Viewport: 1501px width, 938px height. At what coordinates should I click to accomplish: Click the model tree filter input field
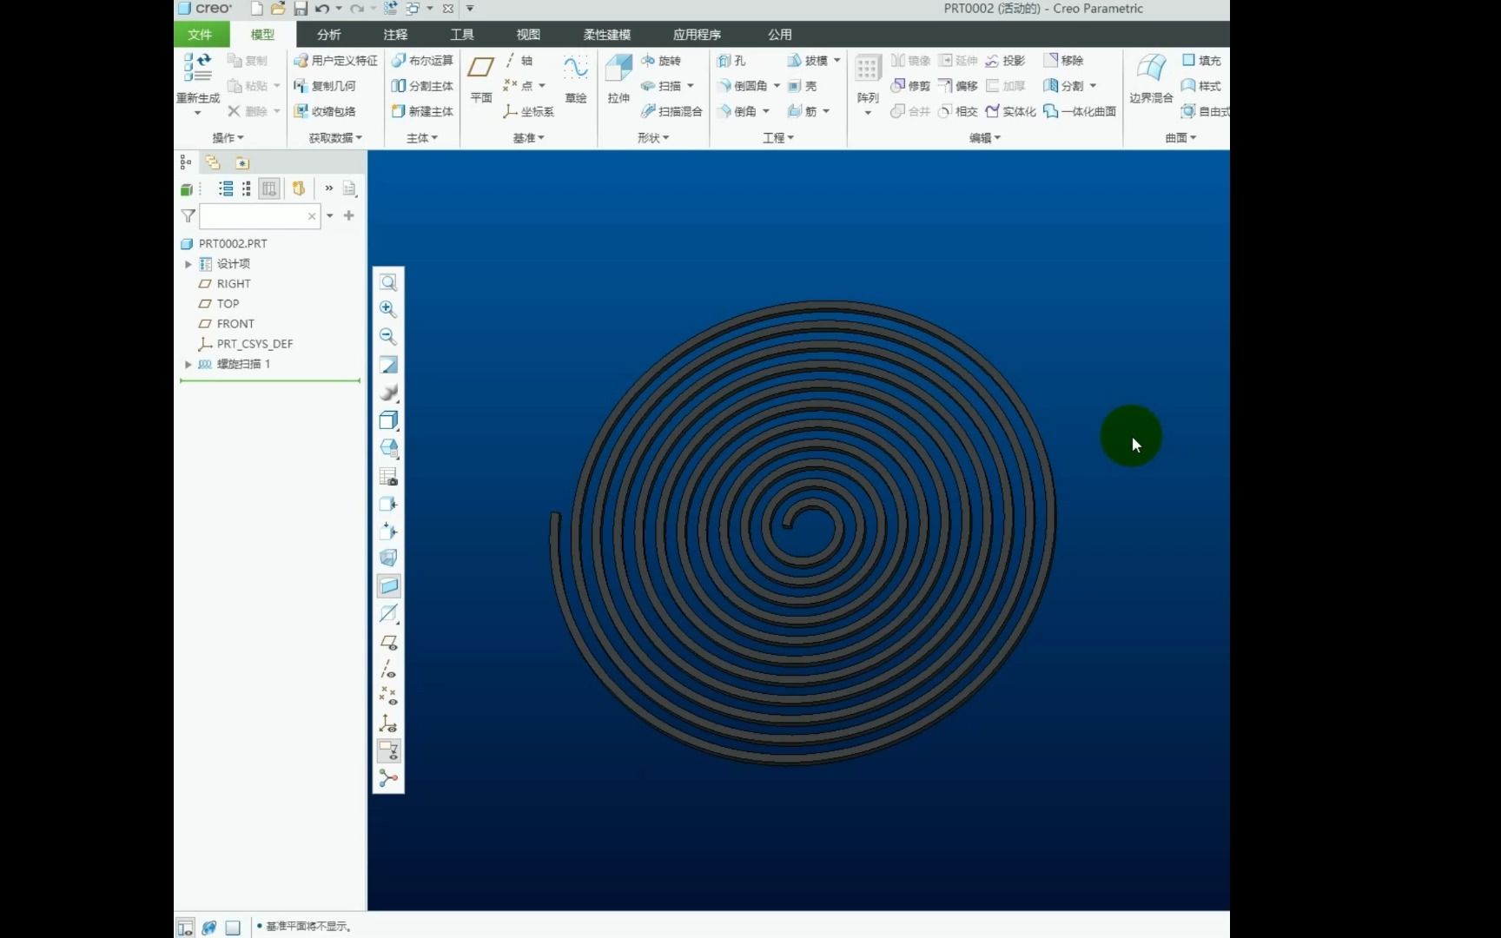[x=254, y=216]
